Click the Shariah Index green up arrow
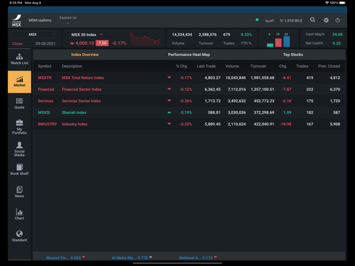The image size is (355, 266). [x=169, y=112]
